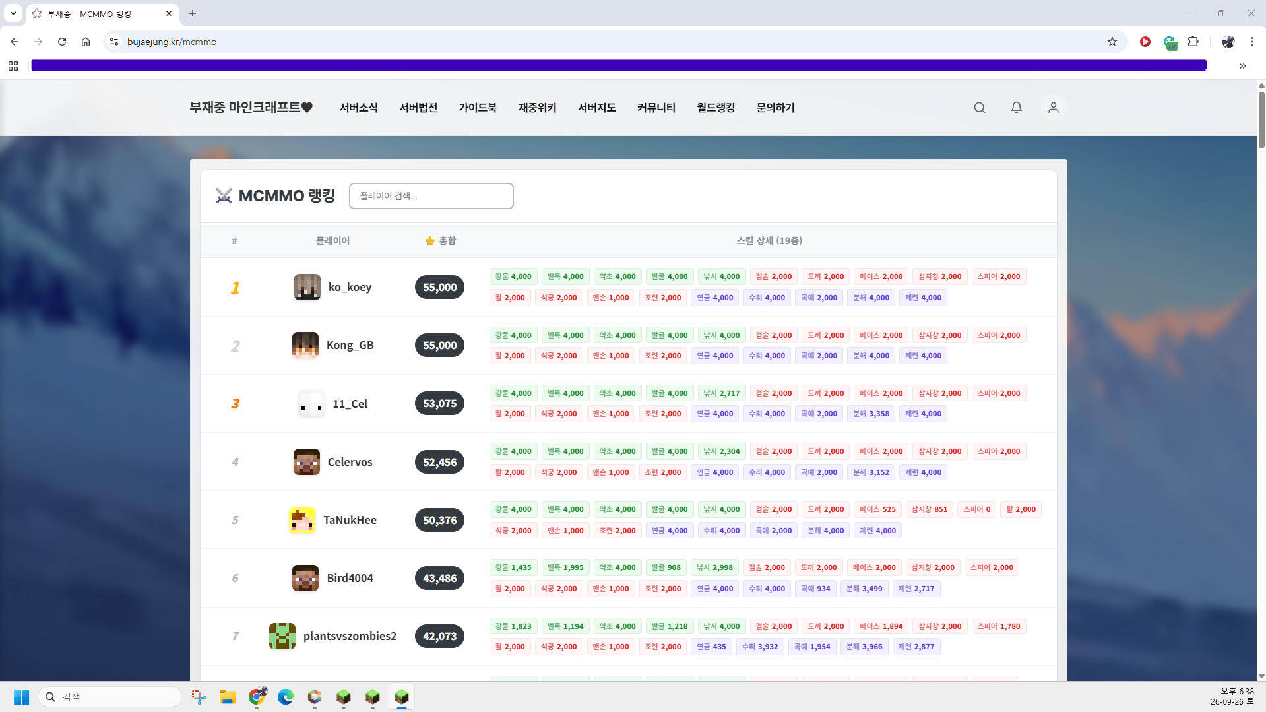Open File Explorer from the taskbar
This screenshot has width=1266, height=712.
click(x=228, y=697)
